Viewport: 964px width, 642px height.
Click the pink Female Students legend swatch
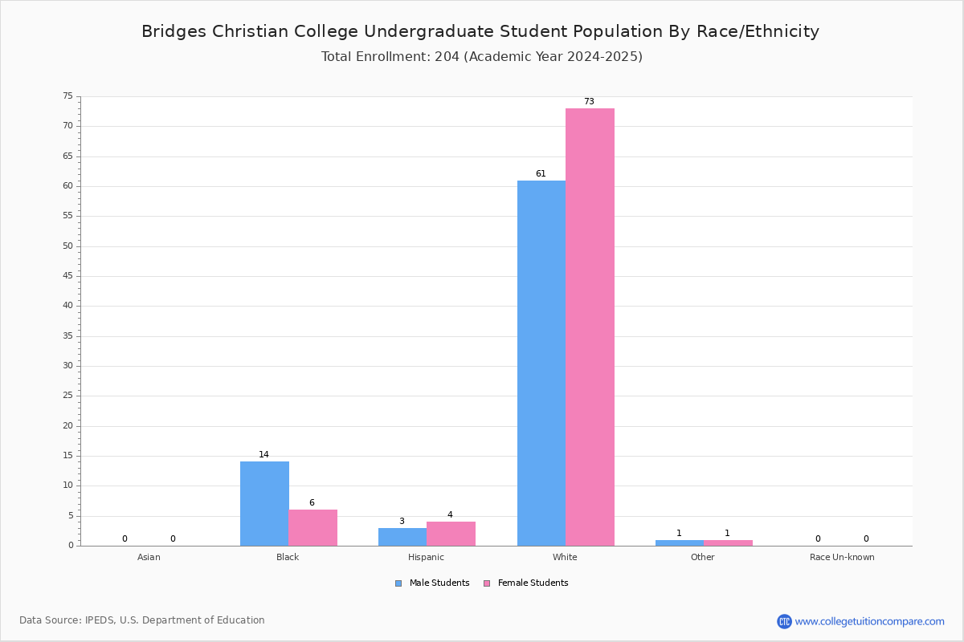(487, 583)
